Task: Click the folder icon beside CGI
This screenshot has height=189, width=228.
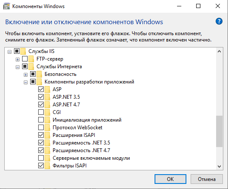Action: (x=47, y=112)
